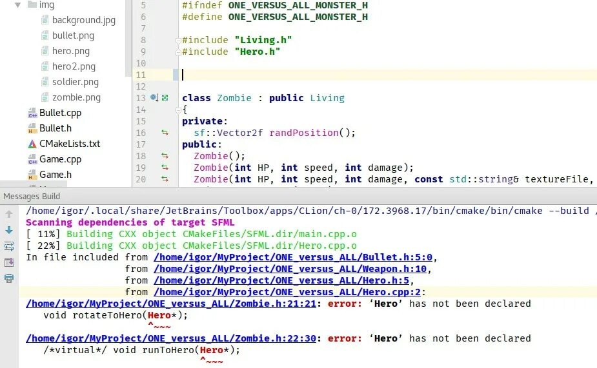
Task: Click line number 11 in editor gutter
Action: (141, 75)
